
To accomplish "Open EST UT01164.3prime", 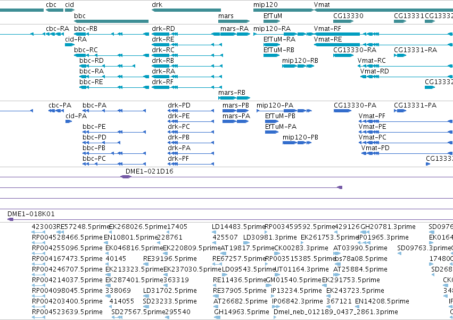I will point(302,270).
